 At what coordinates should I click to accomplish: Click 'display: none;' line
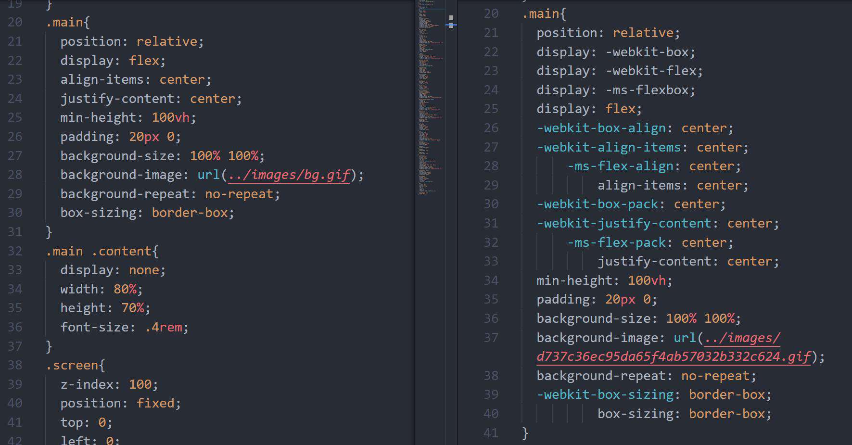tap(113, 270)
